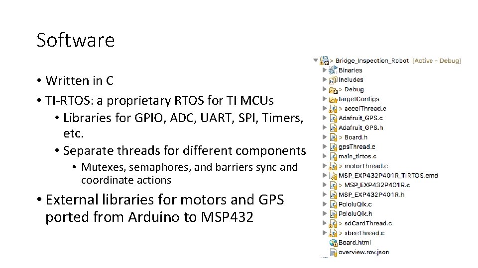This screenshot has height=268, width=478.
Task: Select the targetConfigs entry
Action: pyautogui.click(x=359, y=99)
